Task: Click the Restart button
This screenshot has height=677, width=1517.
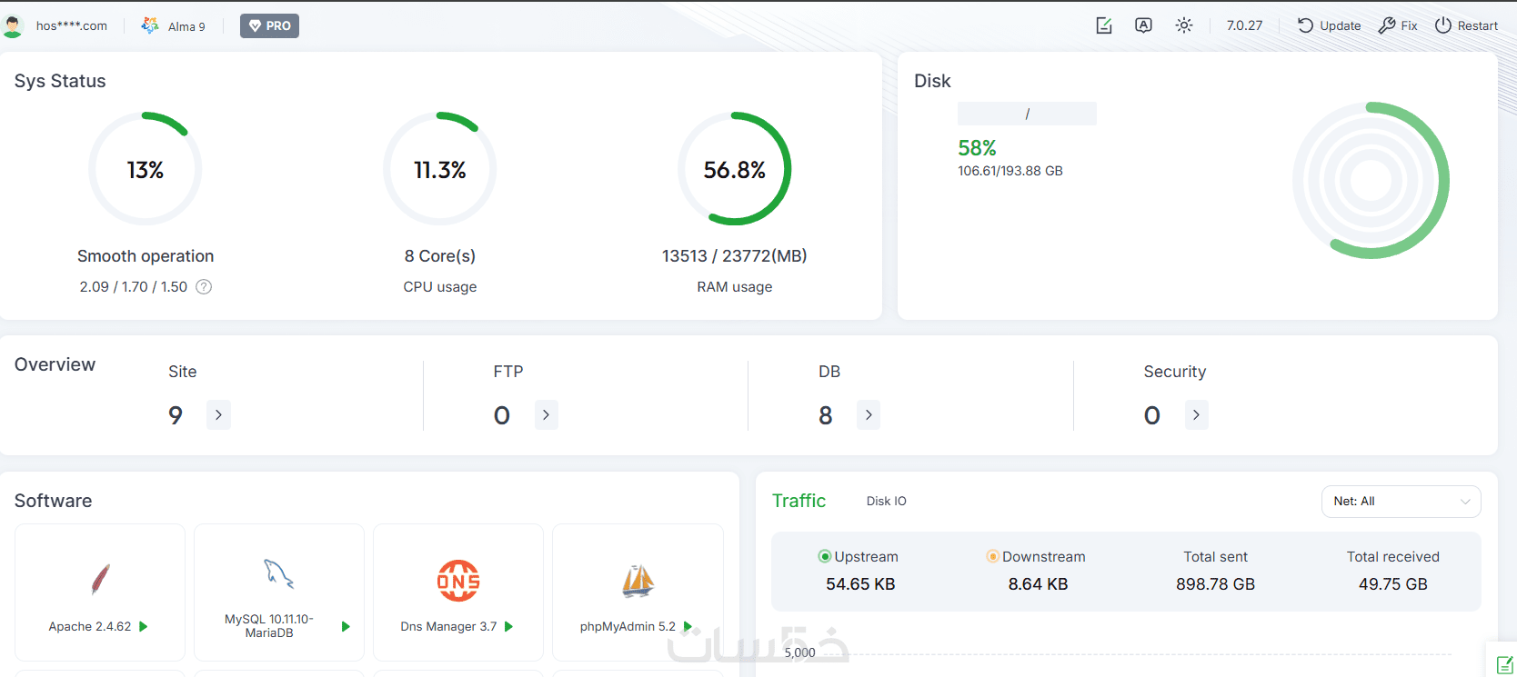Action: coord(1466,25)
